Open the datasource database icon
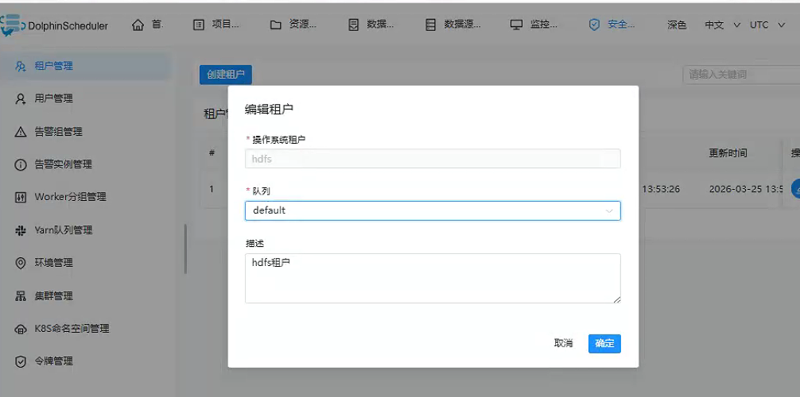The image size is (800, 397). pyautogui.click(x=430, y=25)
